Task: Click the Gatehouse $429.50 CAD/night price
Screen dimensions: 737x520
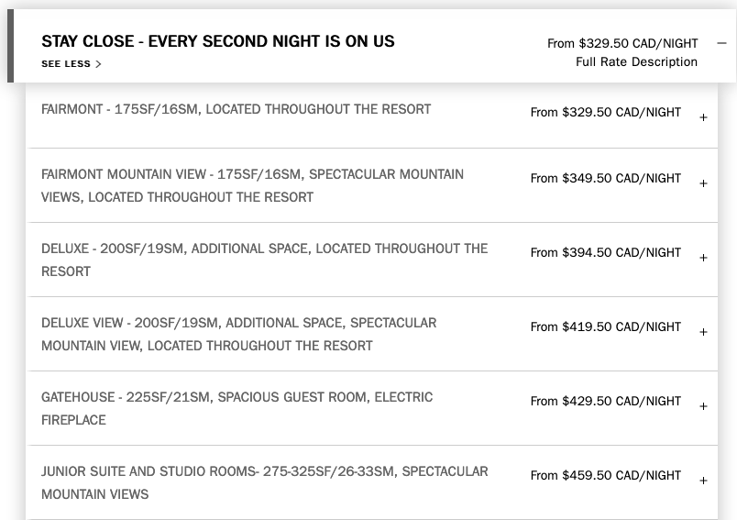Action: tap(606, 402)
